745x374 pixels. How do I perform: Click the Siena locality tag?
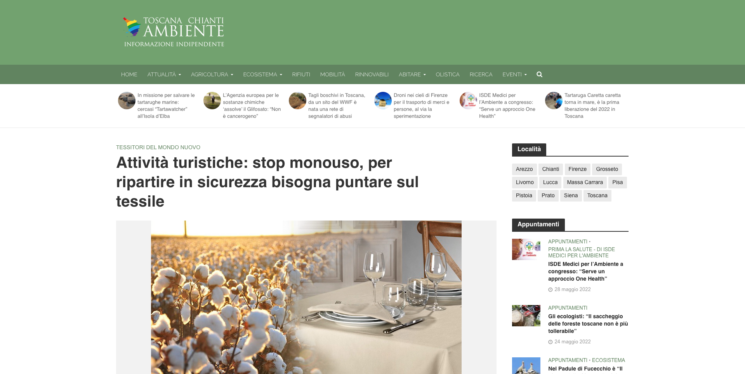pyautogui.click(x=571, y=196)
